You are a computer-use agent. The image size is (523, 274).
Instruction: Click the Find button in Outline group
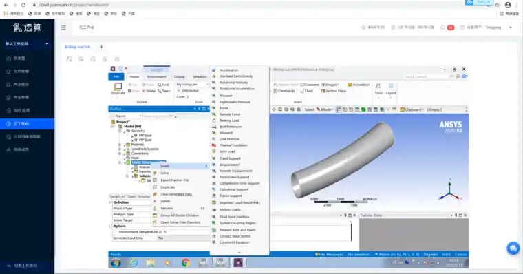pos(163,85)
